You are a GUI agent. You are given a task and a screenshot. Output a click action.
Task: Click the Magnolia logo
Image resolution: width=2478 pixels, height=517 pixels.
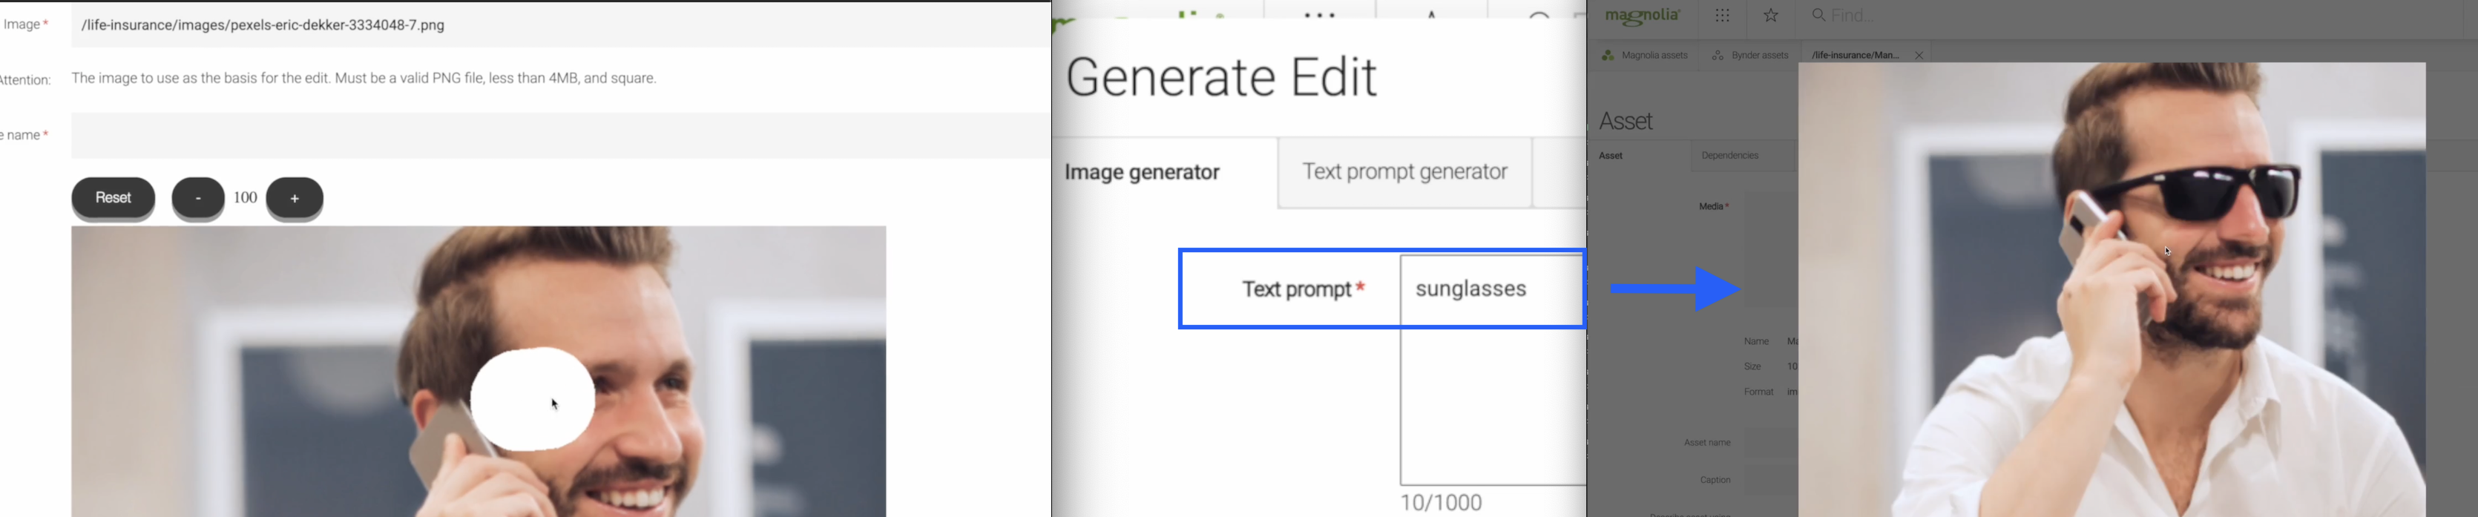tap(1643, 16)
